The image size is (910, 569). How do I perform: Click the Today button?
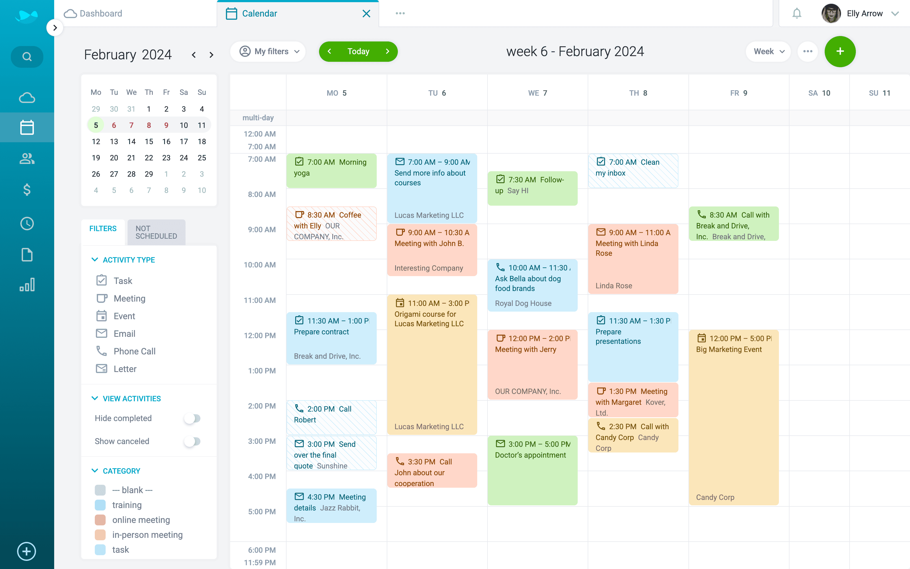tap(358, 51)
